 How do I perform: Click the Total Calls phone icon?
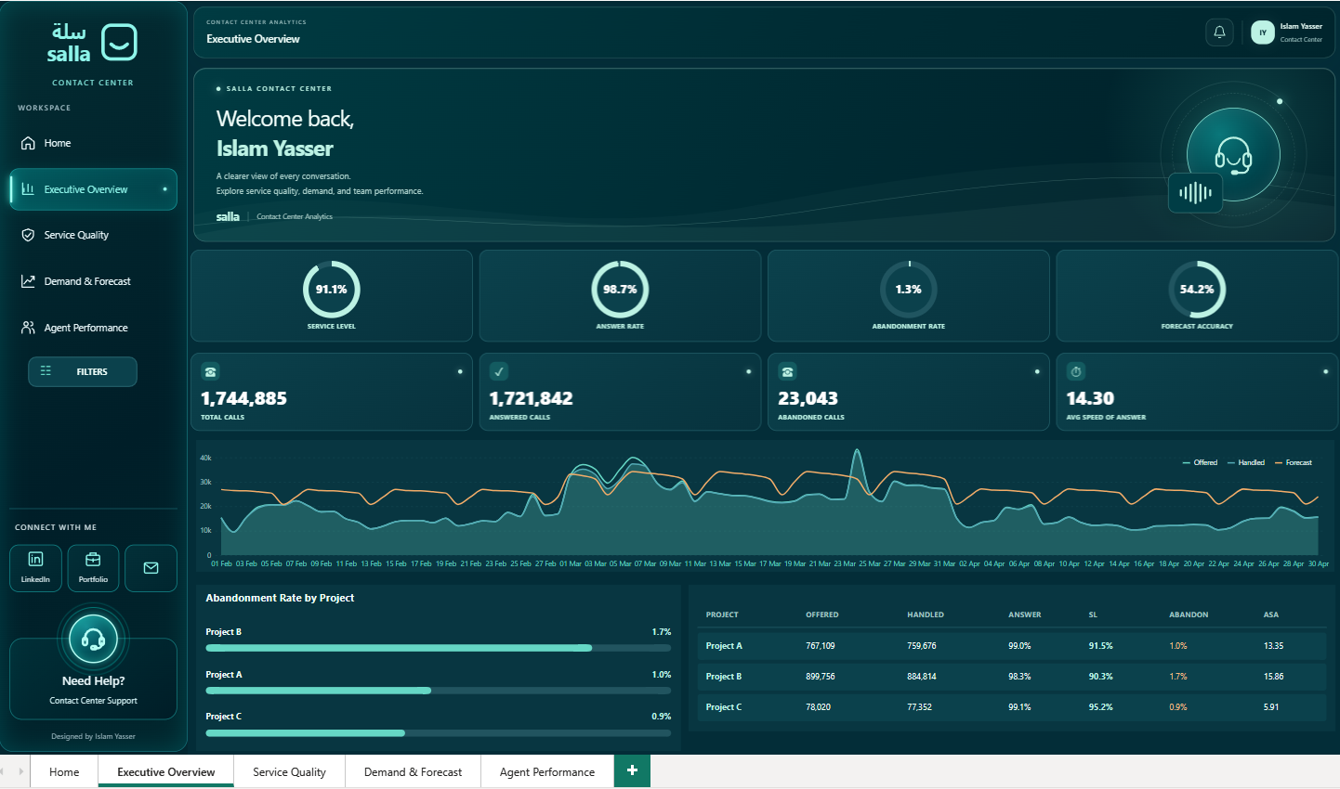211,372
